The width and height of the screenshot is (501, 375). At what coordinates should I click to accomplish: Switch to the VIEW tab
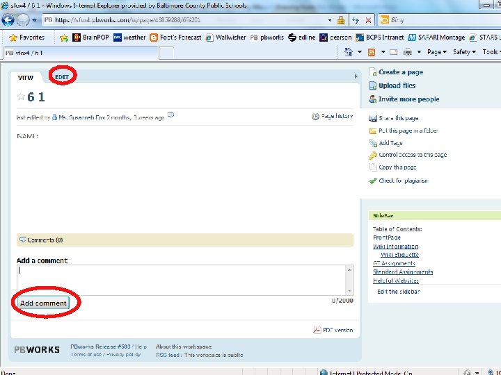pyautogui.click(x=26, y=78)
